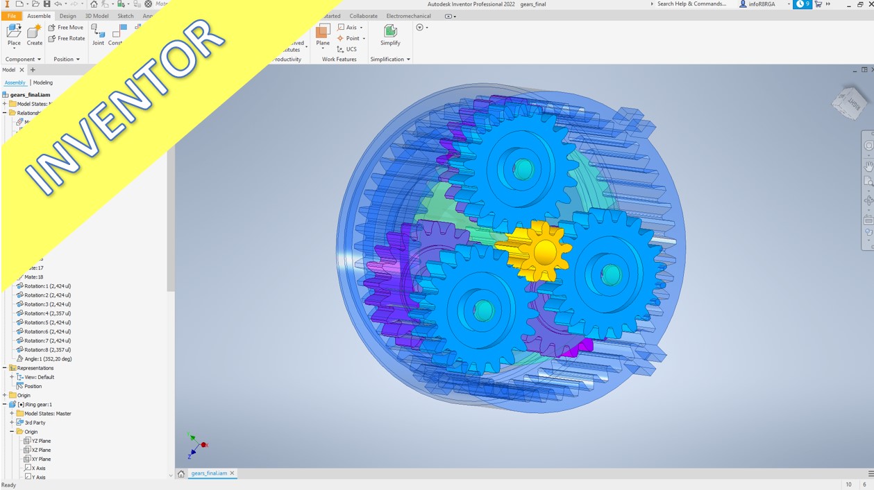Open the Axis dropdown arrow
Screen dimensions: 874x490
pyautogui.click(x=361, y=28)
